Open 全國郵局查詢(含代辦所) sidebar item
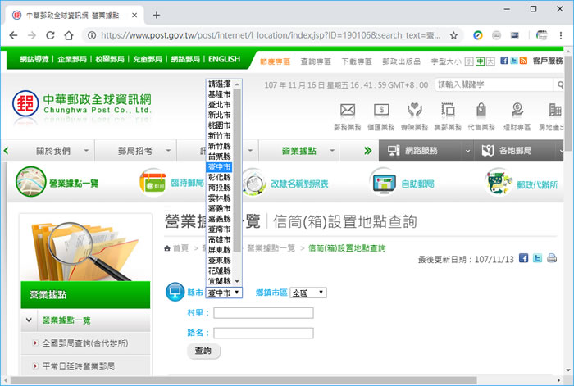Image resolution: width=574 pixels, height=386 pixels. click(x=85, y=343)
